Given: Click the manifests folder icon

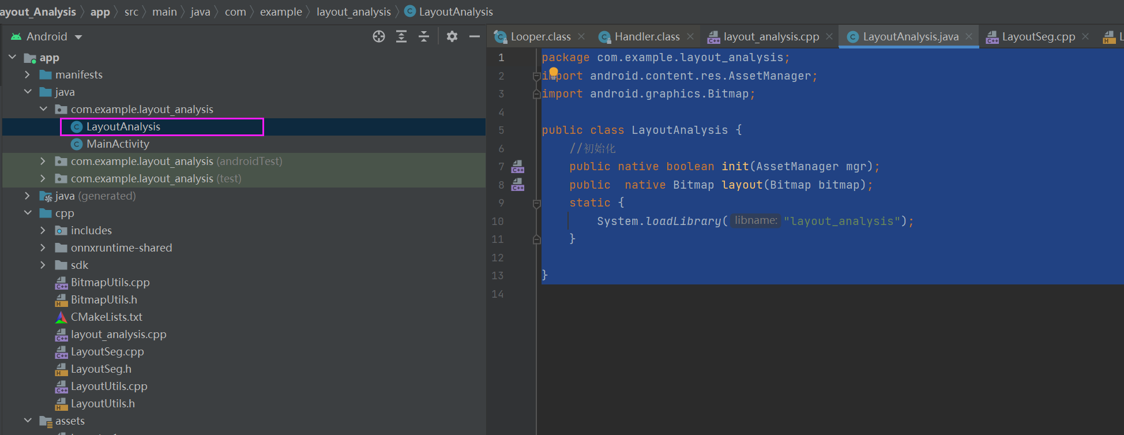Looking at the screenshot, I should pos(46,74).
